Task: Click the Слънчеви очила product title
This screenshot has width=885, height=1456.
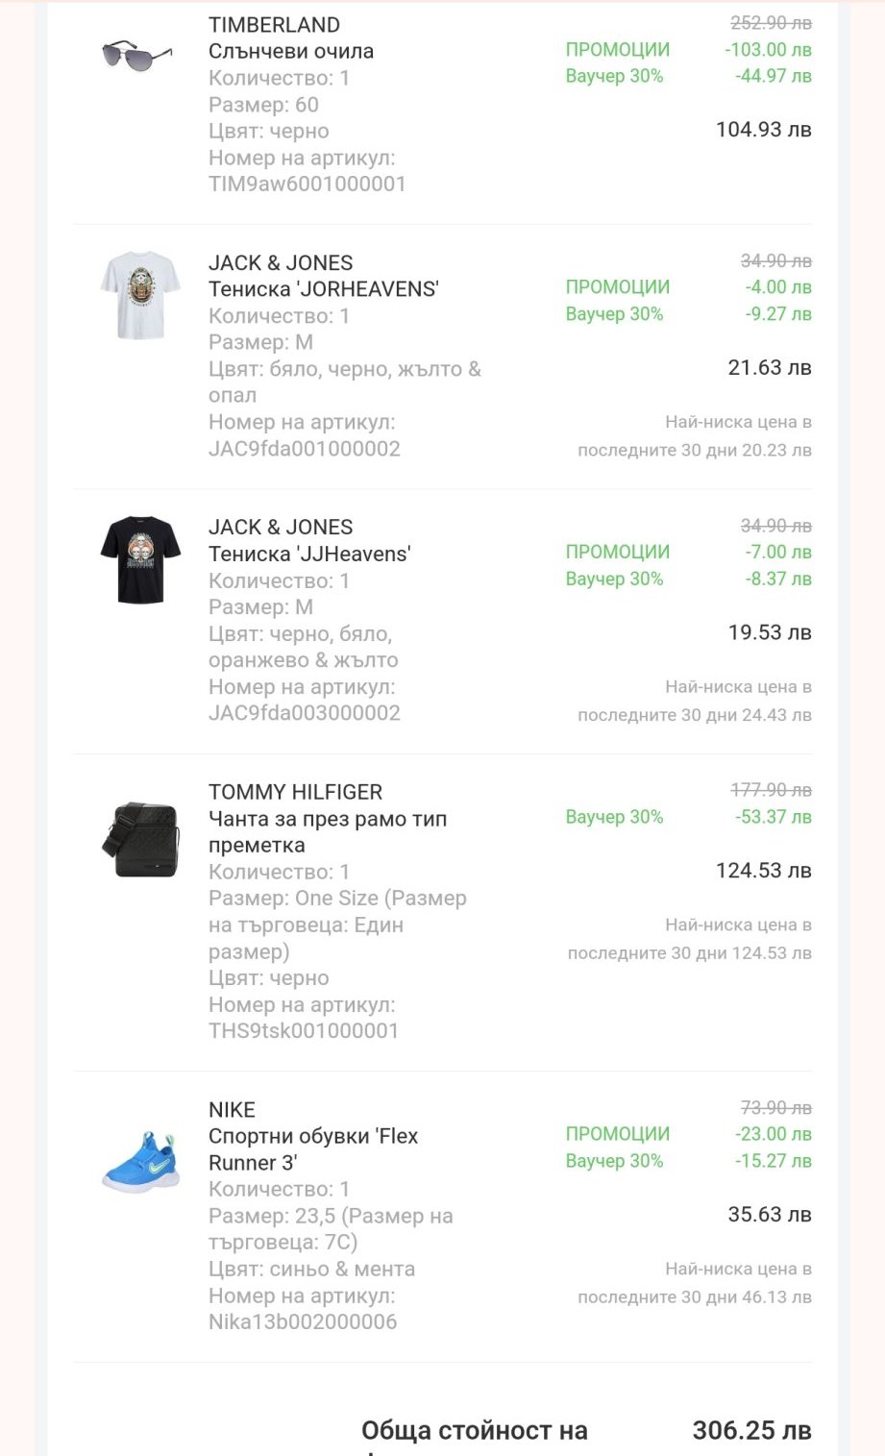Action: tap(291, 51)
